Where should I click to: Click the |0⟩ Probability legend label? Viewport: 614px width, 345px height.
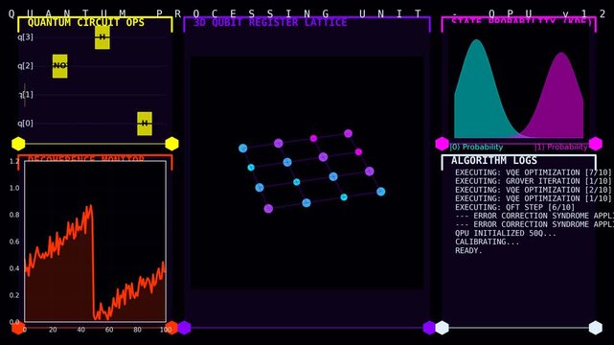pyautogui.click(x=476, y=147)
